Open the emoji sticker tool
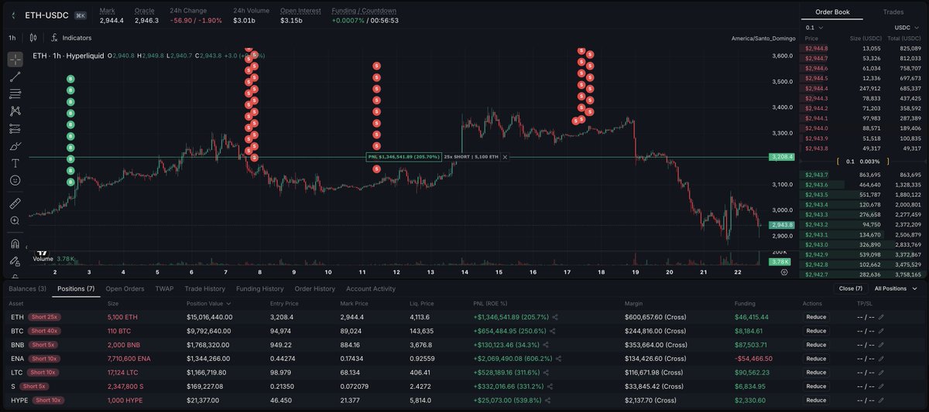 coord(15,180)
